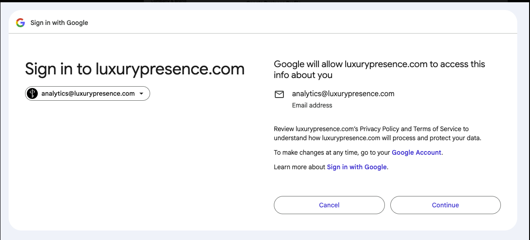Open the analytics@luxurypresence.com account chooser chip
The image size is (530, 240).
88,93
